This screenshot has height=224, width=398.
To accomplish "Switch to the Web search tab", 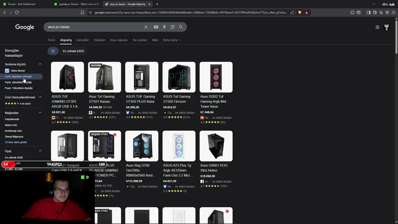I will point(155,40).
